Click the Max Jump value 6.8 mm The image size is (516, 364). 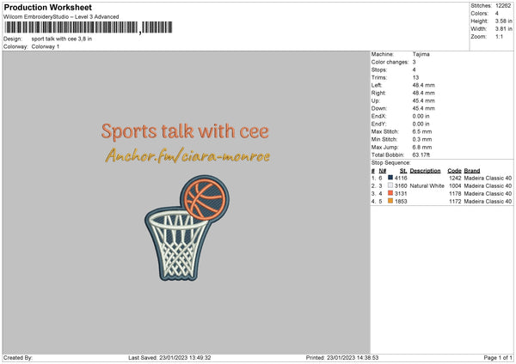pos(422,147)
